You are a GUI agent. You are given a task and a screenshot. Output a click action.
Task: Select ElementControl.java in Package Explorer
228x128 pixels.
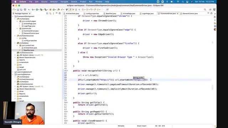point(31,33)
